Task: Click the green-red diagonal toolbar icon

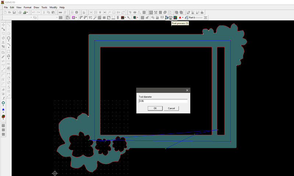Action: click(175, 18)
